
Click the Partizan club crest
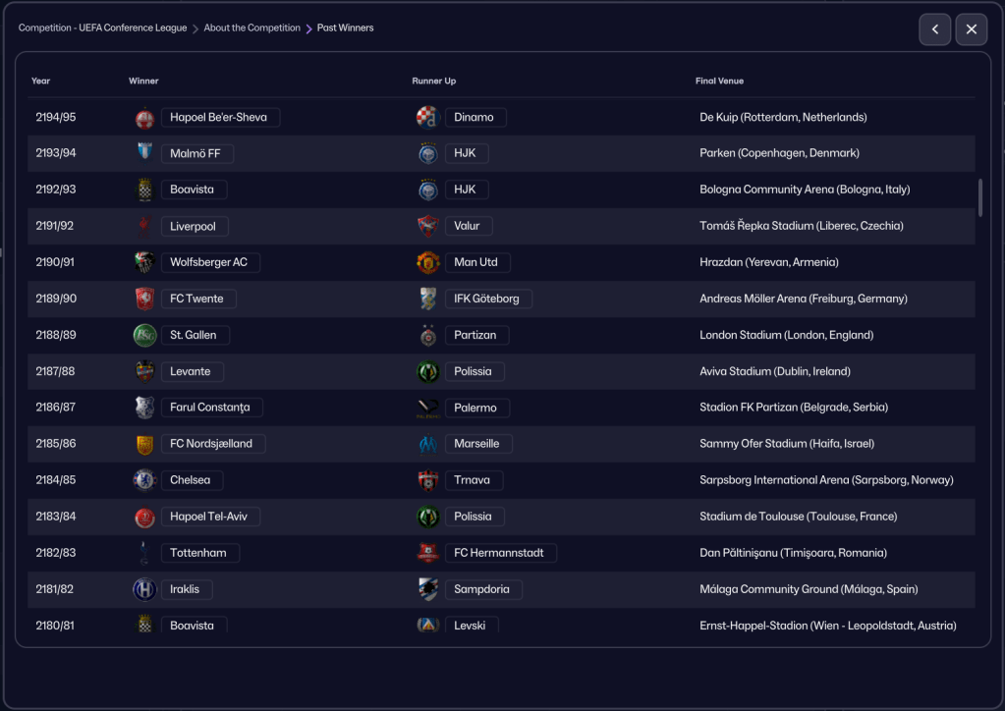(x=427, y=335)
